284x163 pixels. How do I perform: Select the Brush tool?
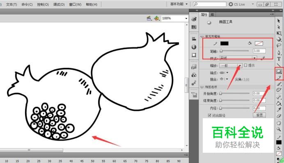(x=279, y=84)
